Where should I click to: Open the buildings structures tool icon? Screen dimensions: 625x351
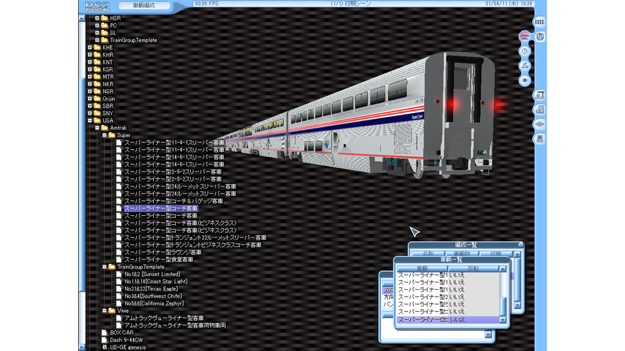[539, 109]
